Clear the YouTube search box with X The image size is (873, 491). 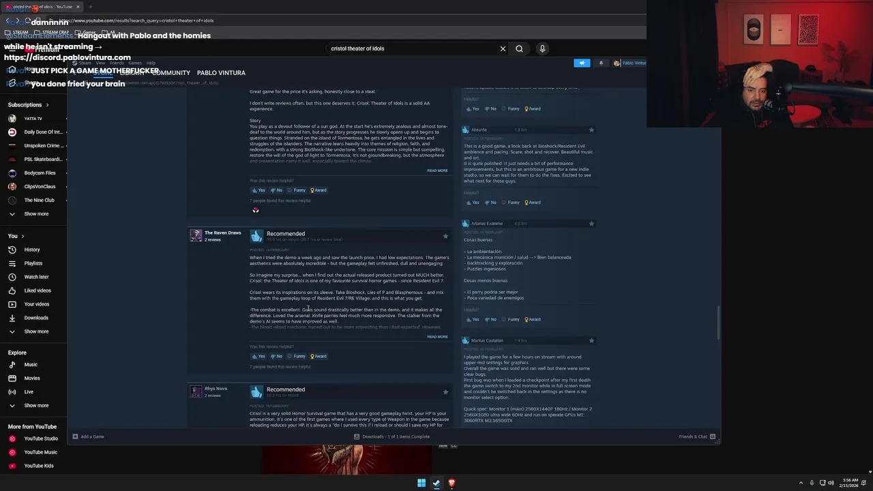(x=503, y=48)
